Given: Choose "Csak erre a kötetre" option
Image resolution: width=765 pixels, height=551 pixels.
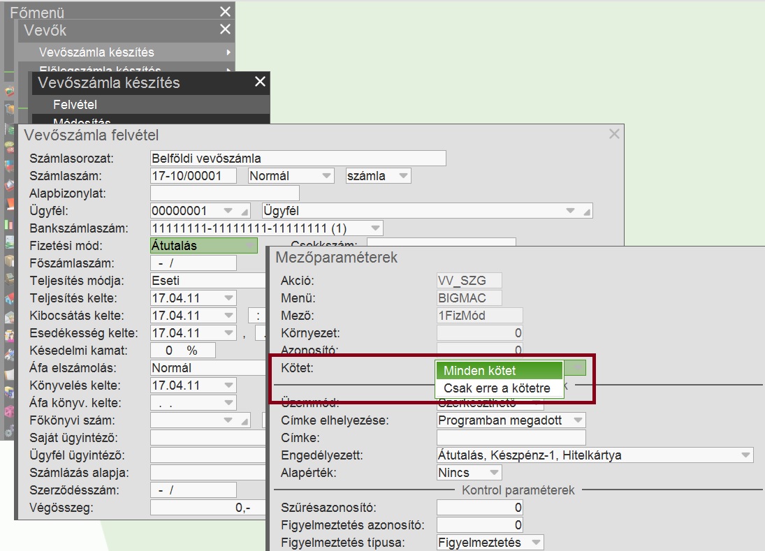Looking at the screenshot, I should coord(499,388).
